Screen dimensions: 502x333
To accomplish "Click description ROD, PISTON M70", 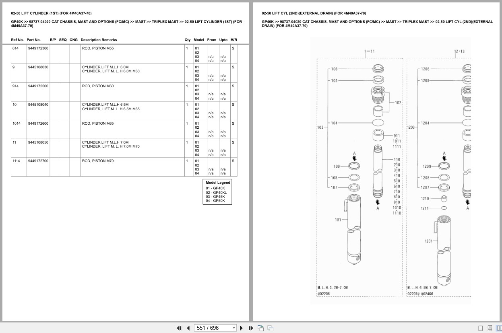I will tap(98, 161).
